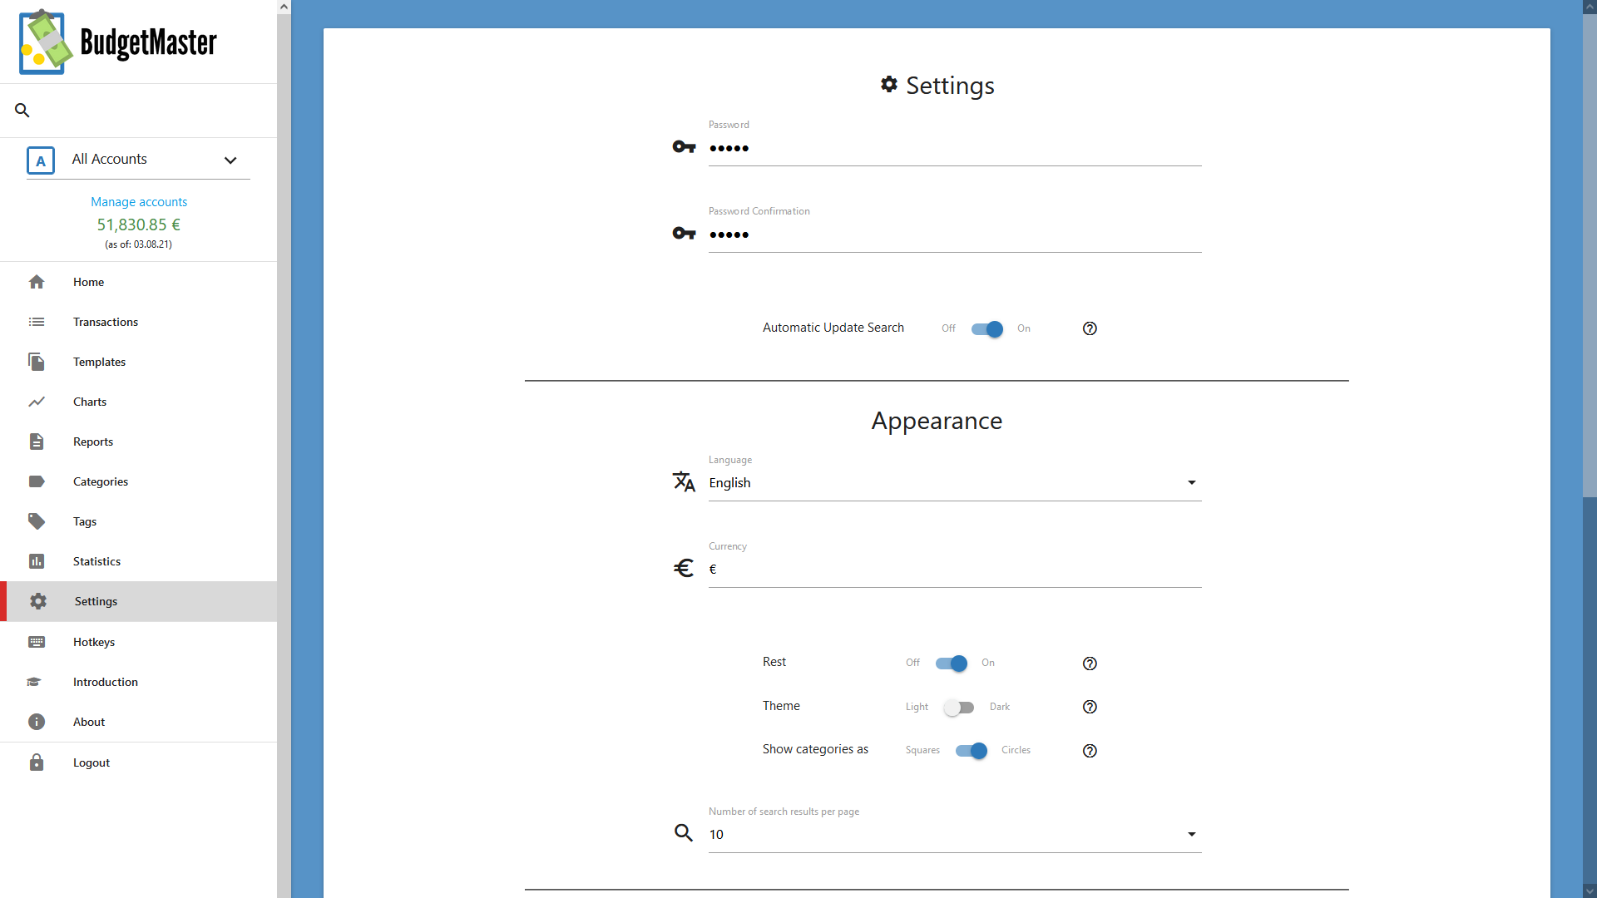Click the Tags icon in sidebar
1597x898 pixels.
(x=37, y=521)
